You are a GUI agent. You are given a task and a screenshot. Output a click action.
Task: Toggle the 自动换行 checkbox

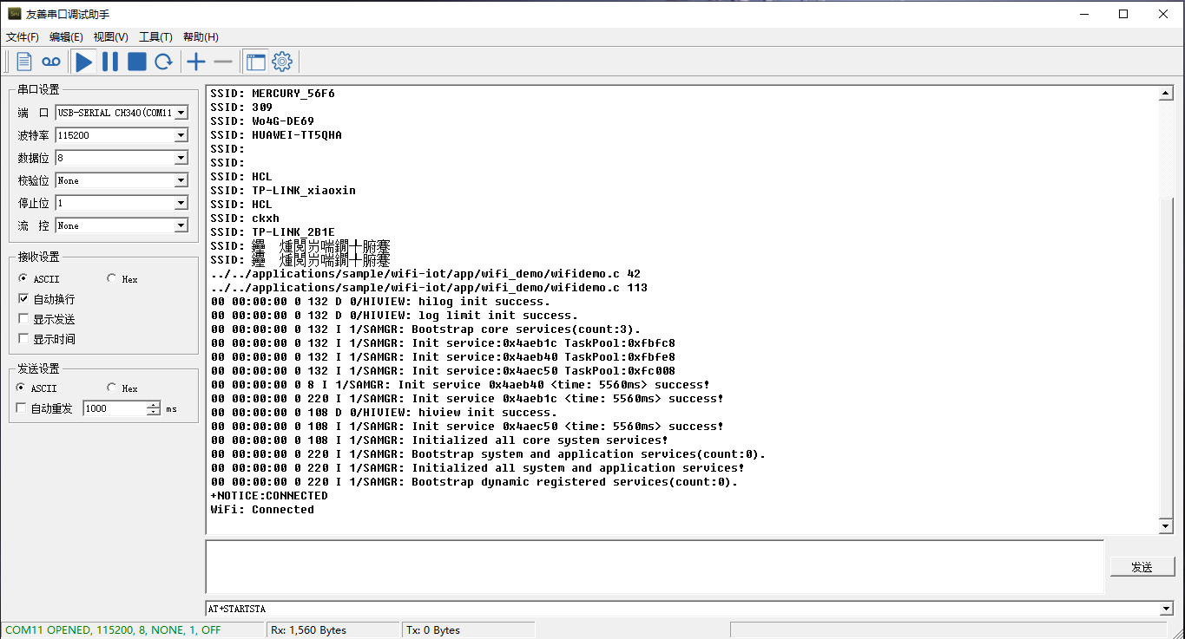[x=47, y=299]
